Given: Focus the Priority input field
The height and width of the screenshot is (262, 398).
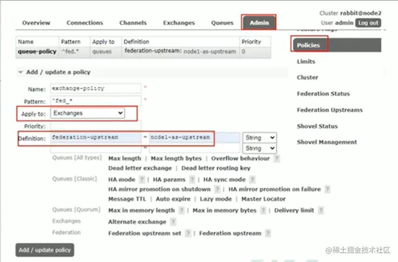Looking at the screenshot, I should (x=96, y=126).
